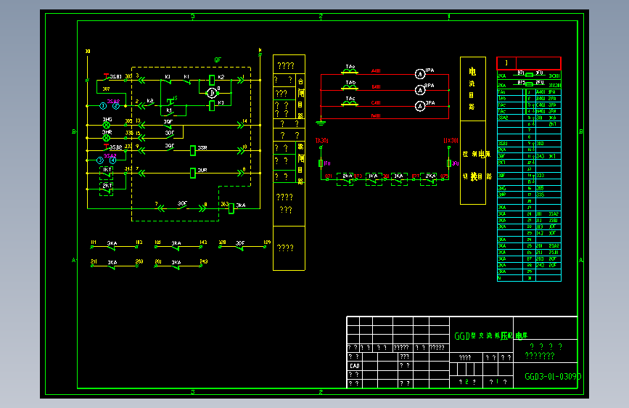The image size is (629, 408).
Task: Select the 3SB2 pushbutton symbol
Action: coord(107,148)
